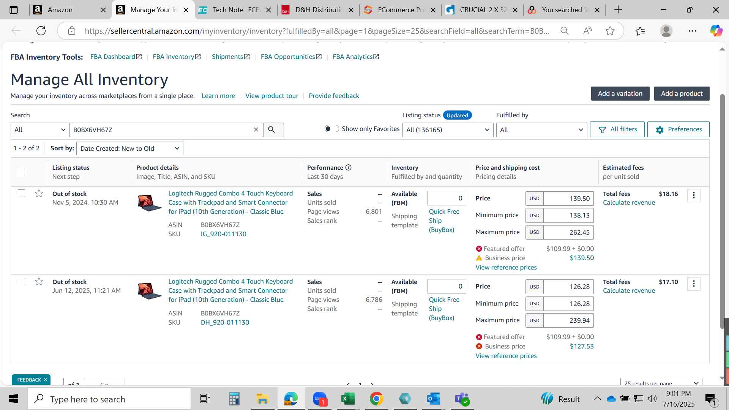Image resolution: width=729 pixels, height=410 pixels.
Task: Add this page to favorites star
Action: 610,31
